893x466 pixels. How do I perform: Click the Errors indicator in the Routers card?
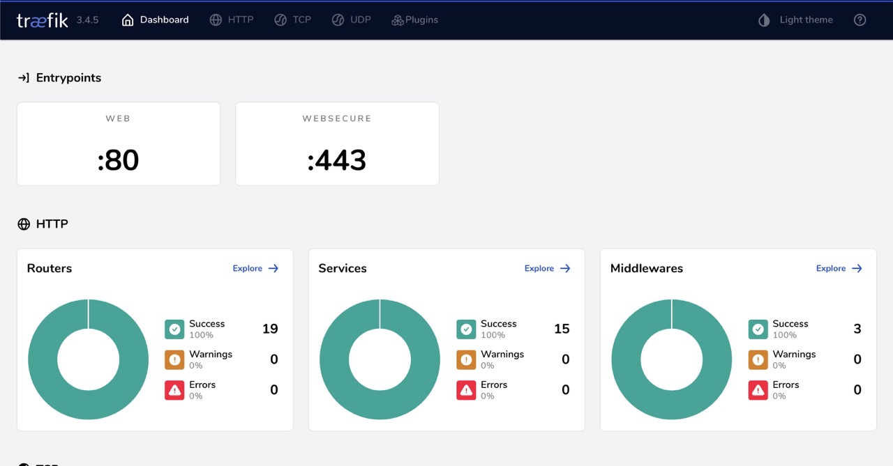[174, 389]
